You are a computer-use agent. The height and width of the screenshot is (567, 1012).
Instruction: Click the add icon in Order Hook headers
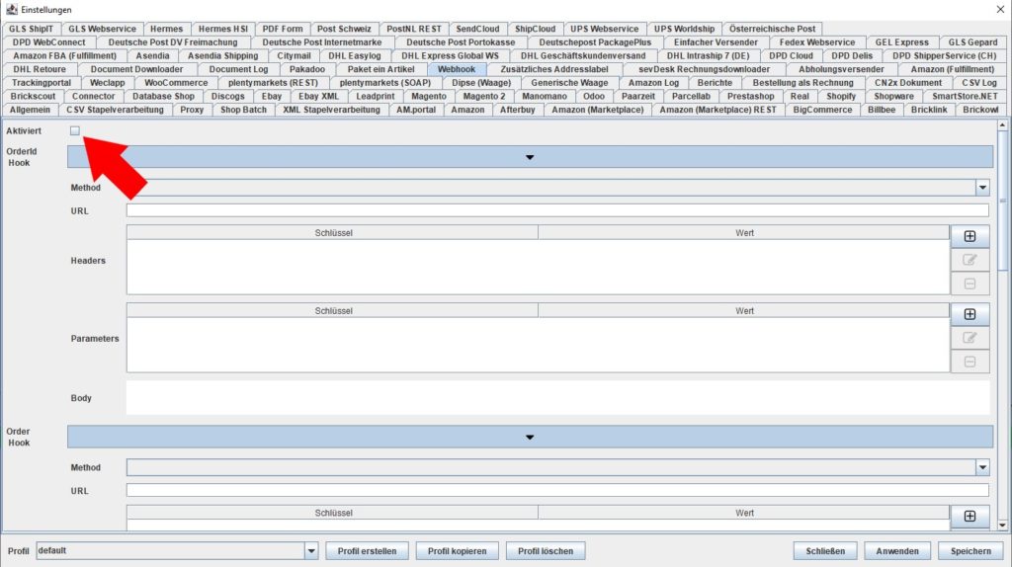click(x=970, y=516)
